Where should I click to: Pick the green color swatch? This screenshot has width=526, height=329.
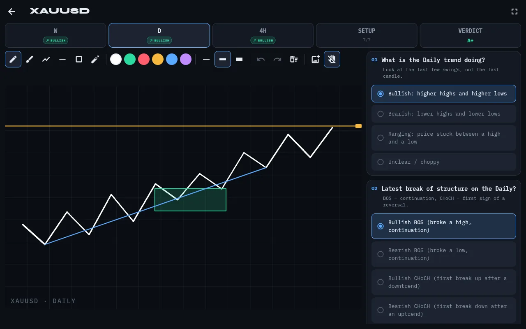(130, 59)
